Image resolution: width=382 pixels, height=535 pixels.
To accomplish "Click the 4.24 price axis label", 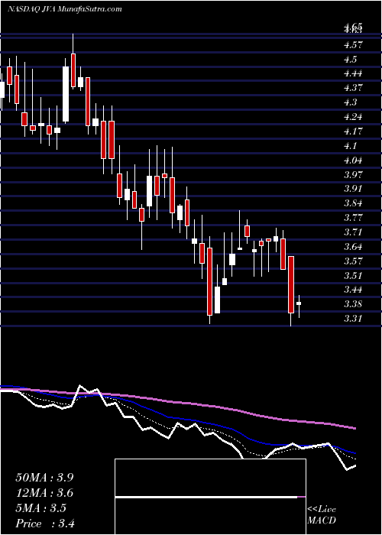I will [x=353, y=117].
